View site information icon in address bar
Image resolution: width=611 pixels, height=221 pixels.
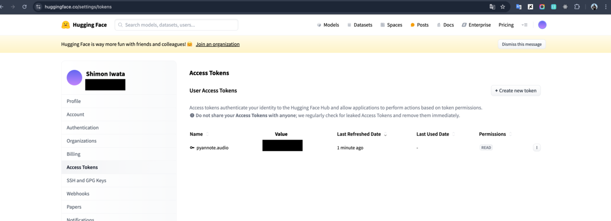(x=38, y=7)
